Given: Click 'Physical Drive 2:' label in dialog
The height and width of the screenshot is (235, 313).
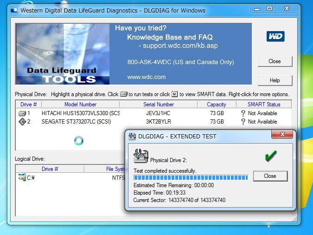Looking at the screenshot, I should (x=168, y=160).
